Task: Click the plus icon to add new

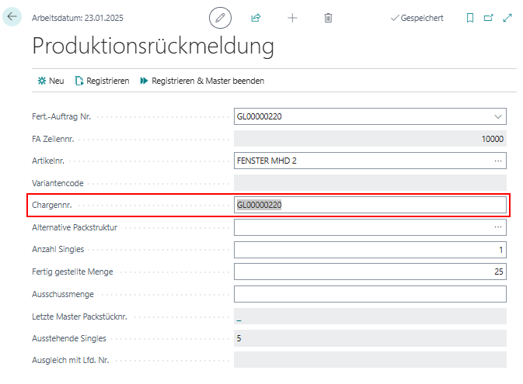Action: (x=292, y=17)
